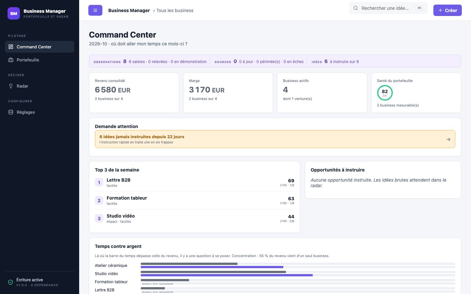Open the Formation tableur top 3 row
This screenshot has height=294, width=471.
tap(195, 201)
